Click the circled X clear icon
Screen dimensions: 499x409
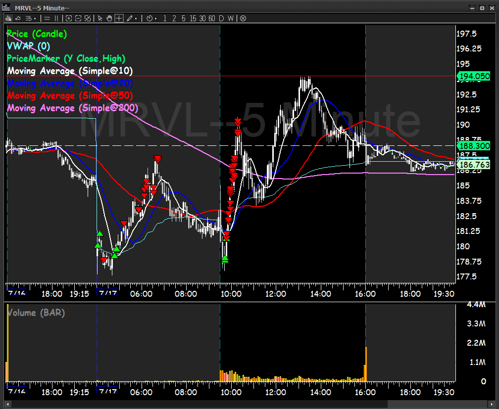(x=243, y=18)
